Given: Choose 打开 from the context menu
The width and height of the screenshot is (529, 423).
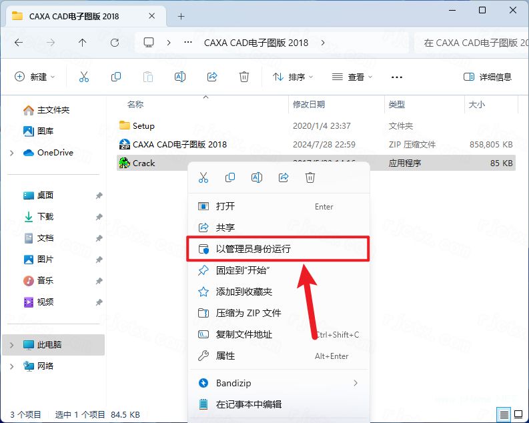Looking at the screenshot, I should coord(279,206).
